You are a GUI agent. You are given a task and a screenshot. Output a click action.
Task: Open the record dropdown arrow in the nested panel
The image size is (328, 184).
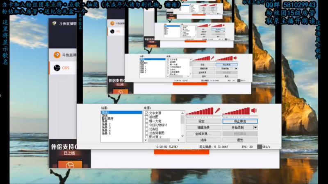coord(236,68)
